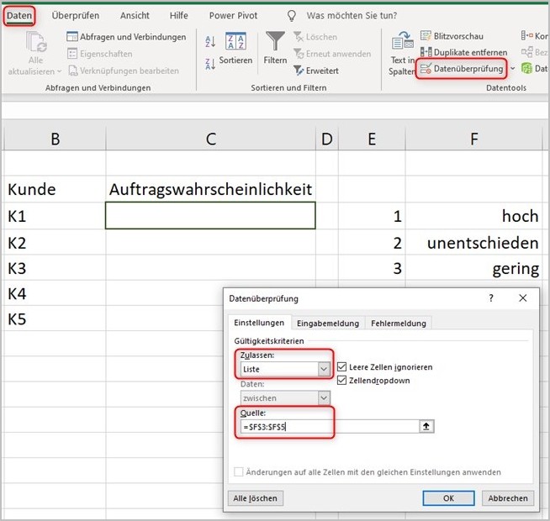Select column D header

pyautogui.click(x=327, y=139)
